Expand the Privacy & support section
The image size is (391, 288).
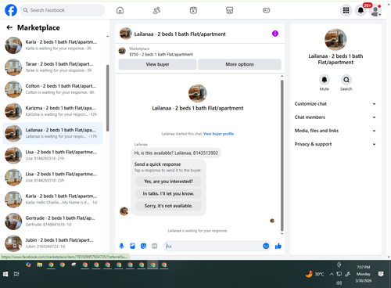pos(335,144)
